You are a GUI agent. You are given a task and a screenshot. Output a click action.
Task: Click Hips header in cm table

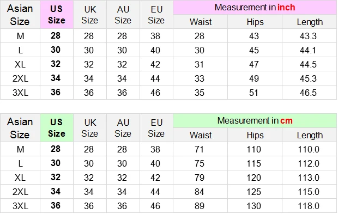(255, 135)
